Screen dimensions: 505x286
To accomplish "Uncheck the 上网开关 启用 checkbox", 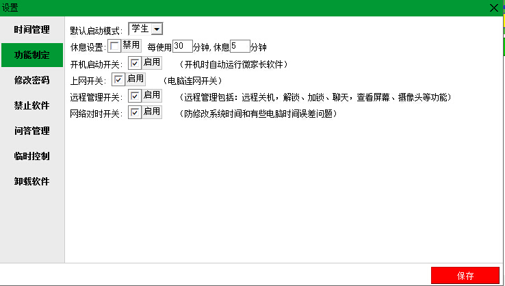I will [x=118, y=79].
